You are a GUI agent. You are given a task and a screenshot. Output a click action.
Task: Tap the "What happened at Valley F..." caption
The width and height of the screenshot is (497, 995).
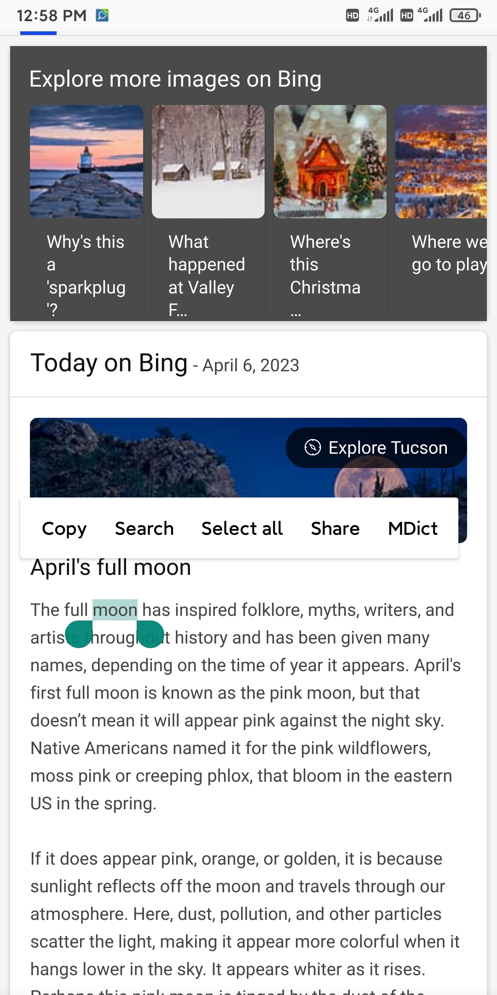(x=207, y=275)
